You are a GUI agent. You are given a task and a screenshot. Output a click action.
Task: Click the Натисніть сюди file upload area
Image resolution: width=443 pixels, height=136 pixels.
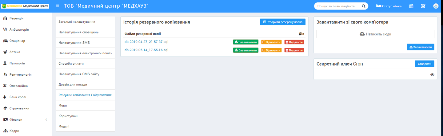coord(375,34)
